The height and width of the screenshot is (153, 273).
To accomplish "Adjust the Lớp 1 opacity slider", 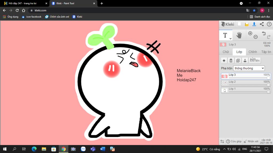I will pos(268,92).
